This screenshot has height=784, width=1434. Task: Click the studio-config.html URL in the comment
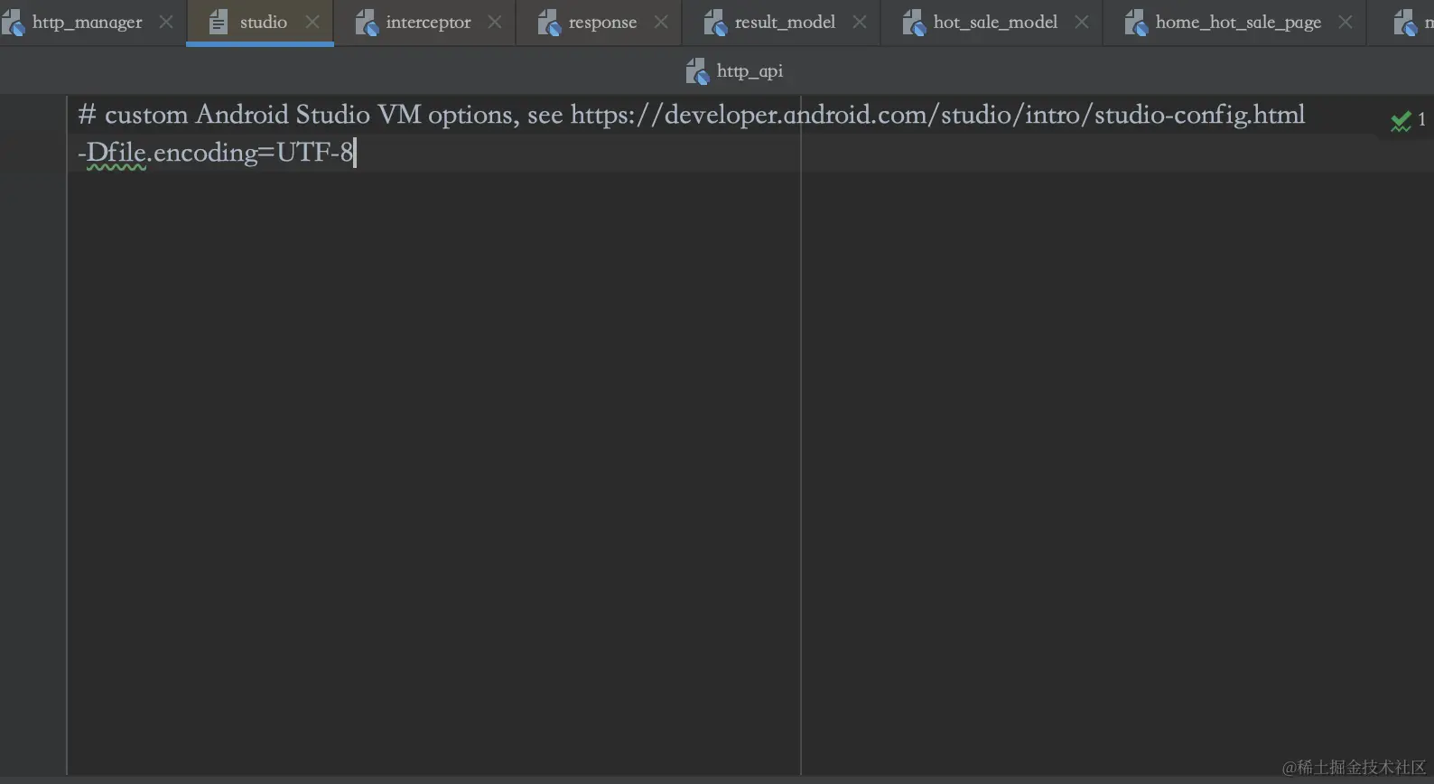pos(937,115)
